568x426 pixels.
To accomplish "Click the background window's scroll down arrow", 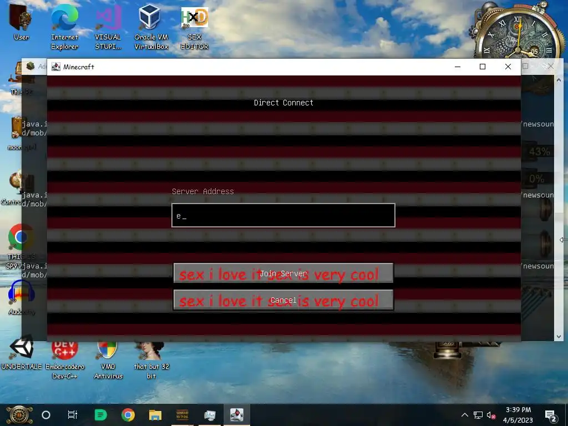I will (x=559, y=337).
